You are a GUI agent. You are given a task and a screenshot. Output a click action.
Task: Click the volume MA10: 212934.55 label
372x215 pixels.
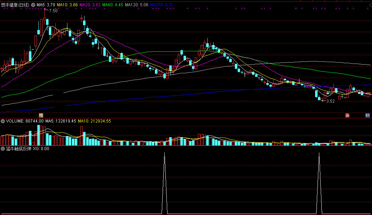tap(95, 121)
